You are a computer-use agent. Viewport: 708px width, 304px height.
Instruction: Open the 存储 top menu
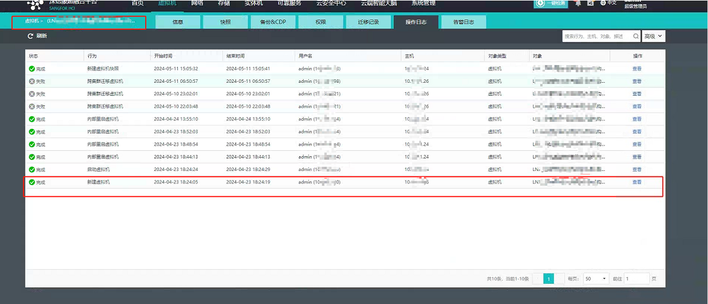pyautogui.click(x=224, y=3)
